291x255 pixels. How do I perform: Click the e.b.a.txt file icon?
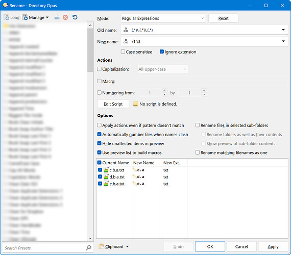click(x=106, y=184)
